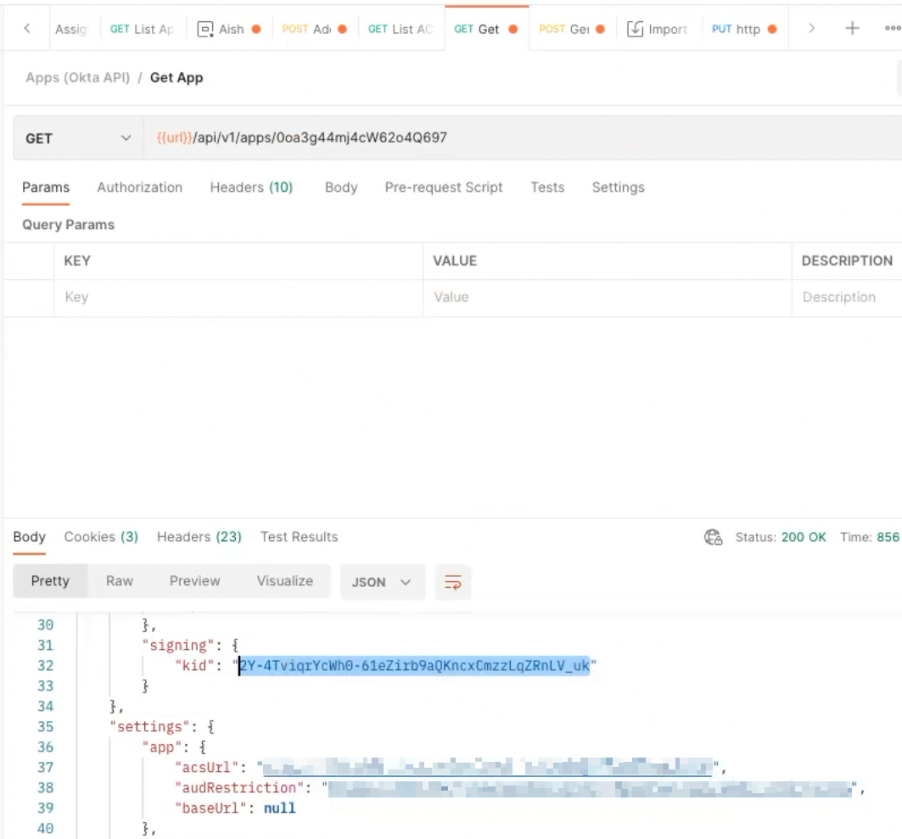Select the Pre-request Script tab
The image size is (902, 839).
(444, 187)
